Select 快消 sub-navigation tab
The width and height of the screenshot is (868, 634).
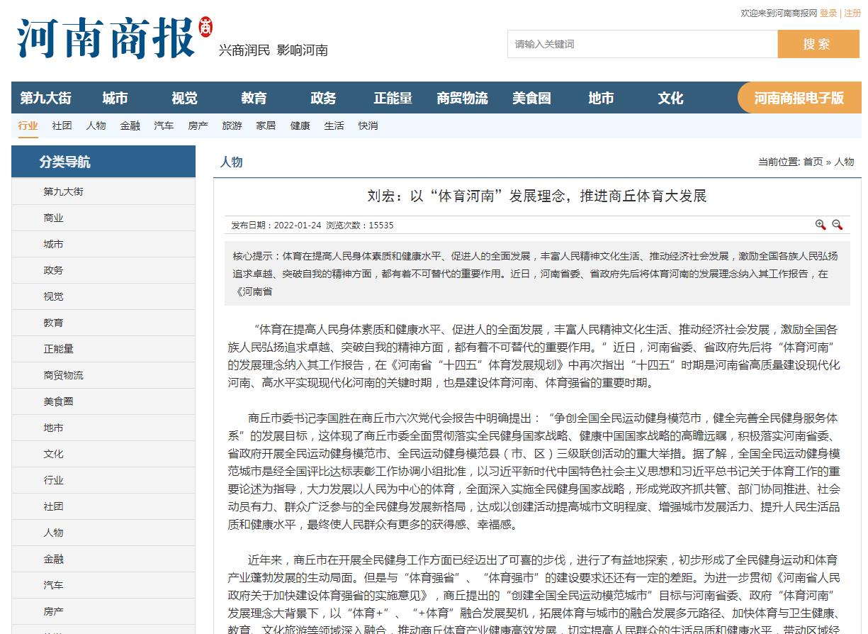[x=368, y=126]
